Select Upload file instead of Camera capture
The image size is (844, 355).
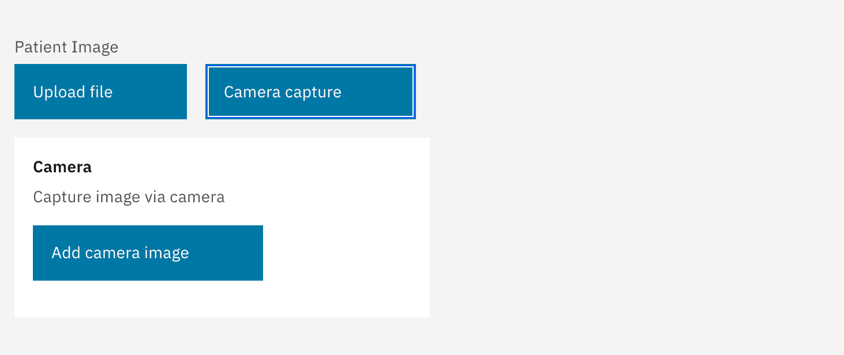[x=100, y=92]
